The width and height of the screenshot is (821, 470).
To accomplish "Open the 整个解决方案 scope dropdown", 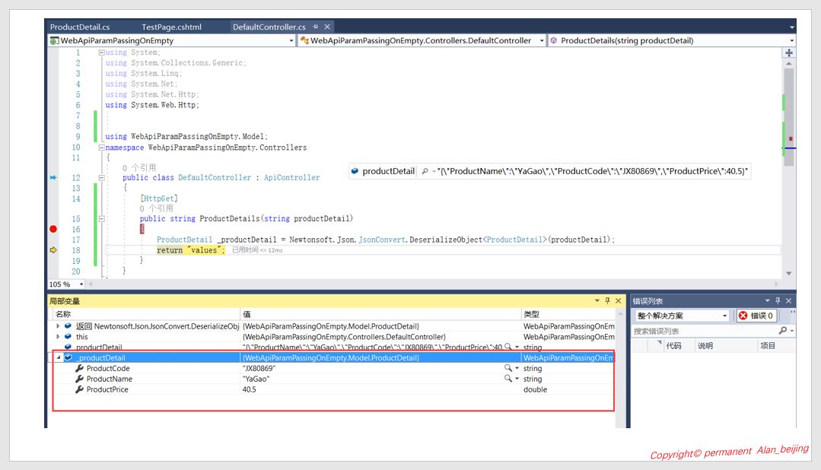I will pos(682,316).
